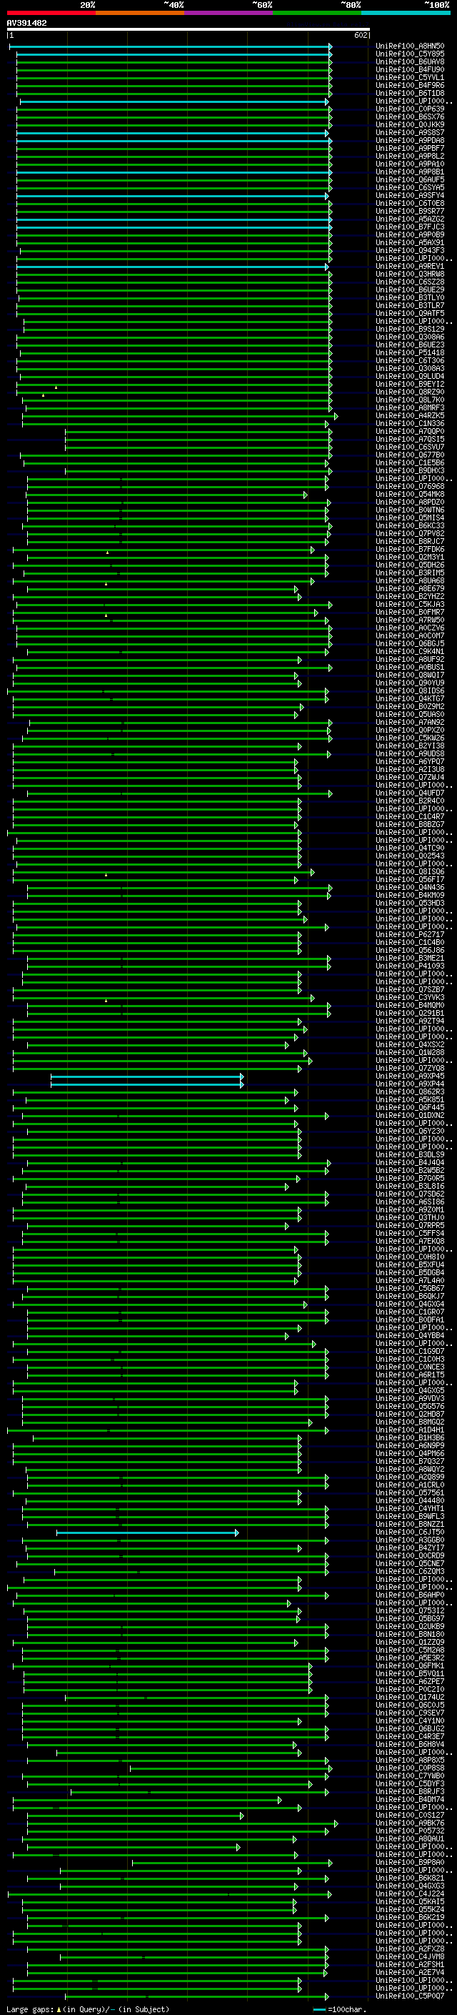Select label UniRef100_B7FDK6
Image resolution: width=457 pixels, height=2015 pixels.
410,549
